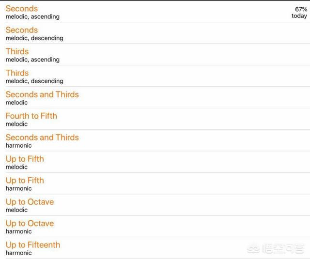Start the melodic Up to Fifth exercise
Viewport: 310px width, 259px height.
click(25, 159)
